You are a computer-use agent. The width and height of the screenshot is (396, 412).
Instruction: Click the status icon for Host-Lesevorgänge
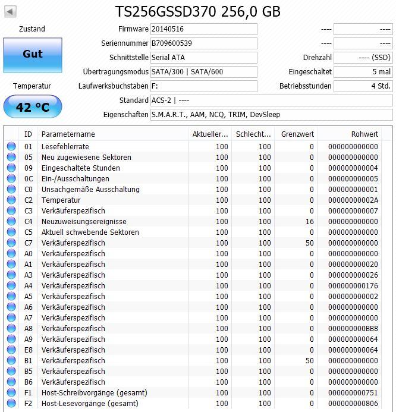(11, 403)
